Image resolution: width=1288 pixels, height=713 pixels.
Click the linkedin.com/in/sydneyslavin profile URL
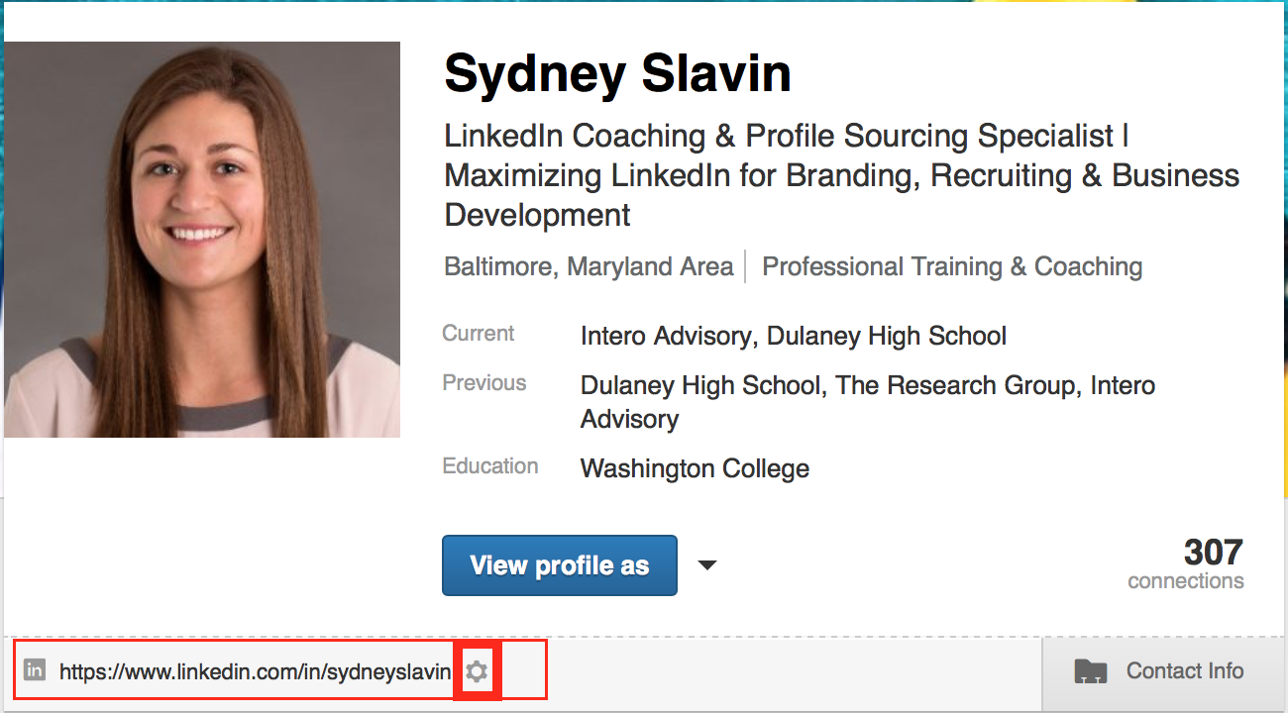pyautogui.click(x=255, y=671)
